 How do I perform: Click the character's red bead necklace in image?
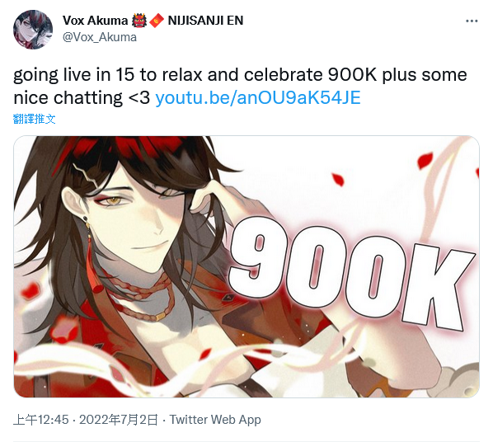[x=143, y=296]
